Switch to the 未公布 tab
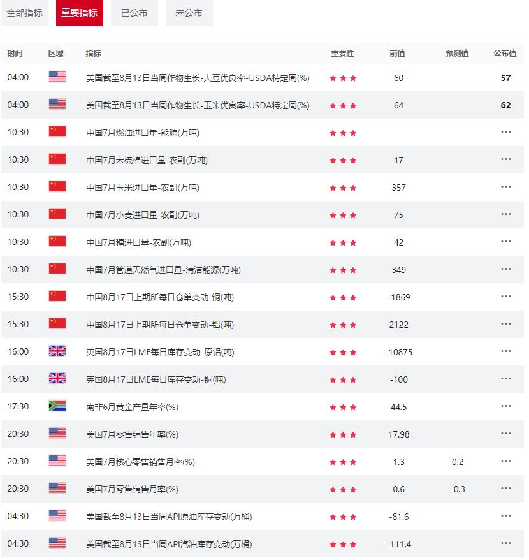 point(188,13)
